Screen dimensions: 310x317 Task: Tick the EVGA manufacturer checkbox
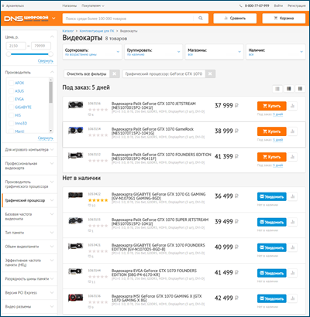point(11,99)
